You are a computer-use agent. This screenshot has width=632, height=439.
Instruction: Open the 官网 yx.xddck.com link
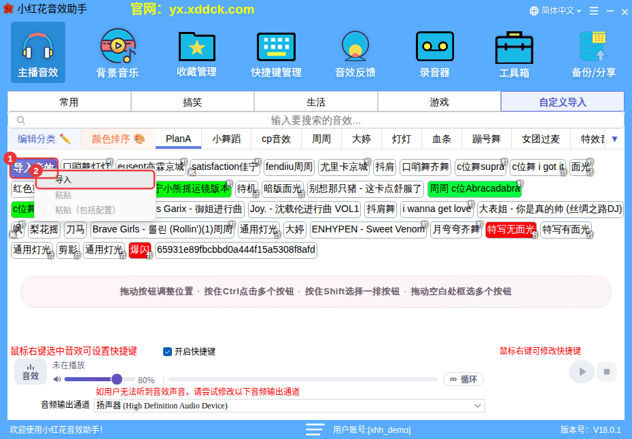pyautogui.click(x=192, y=10)
